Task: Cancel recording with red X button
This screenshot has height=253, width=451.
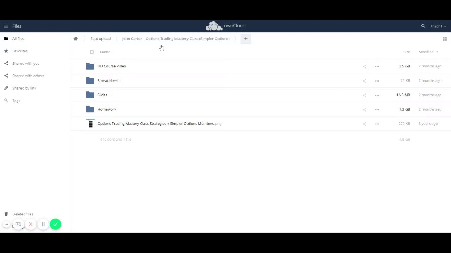Action: click(31, 224)
